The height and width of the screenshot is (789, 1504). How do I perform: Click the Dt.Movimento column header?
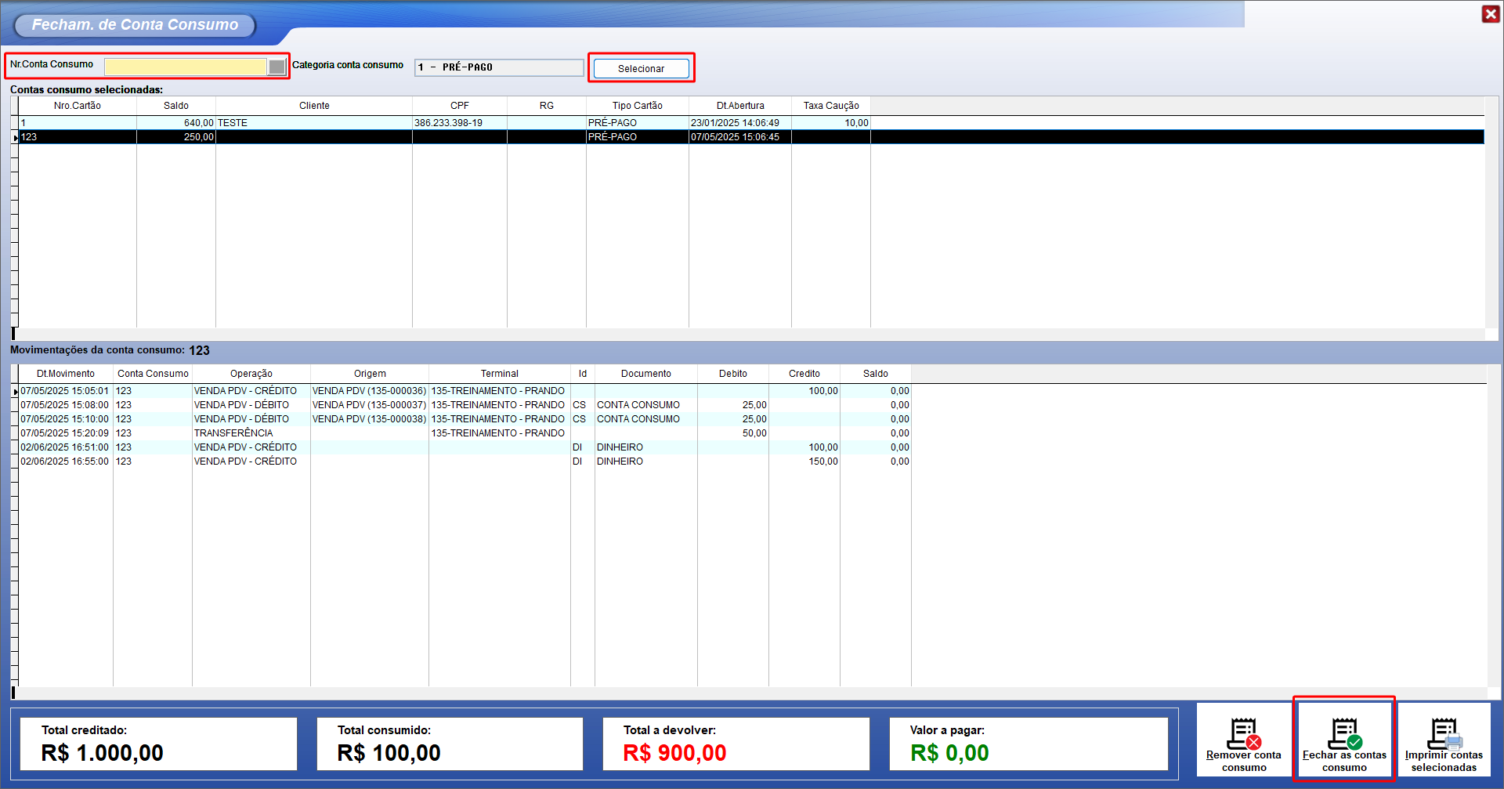(66, 374)
